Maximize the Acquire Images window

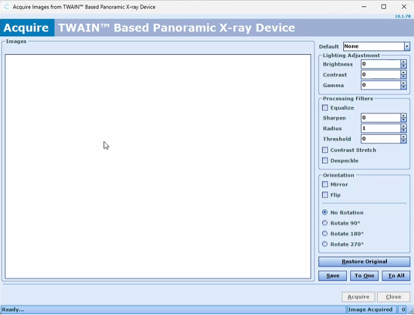(x=384, y=7)
